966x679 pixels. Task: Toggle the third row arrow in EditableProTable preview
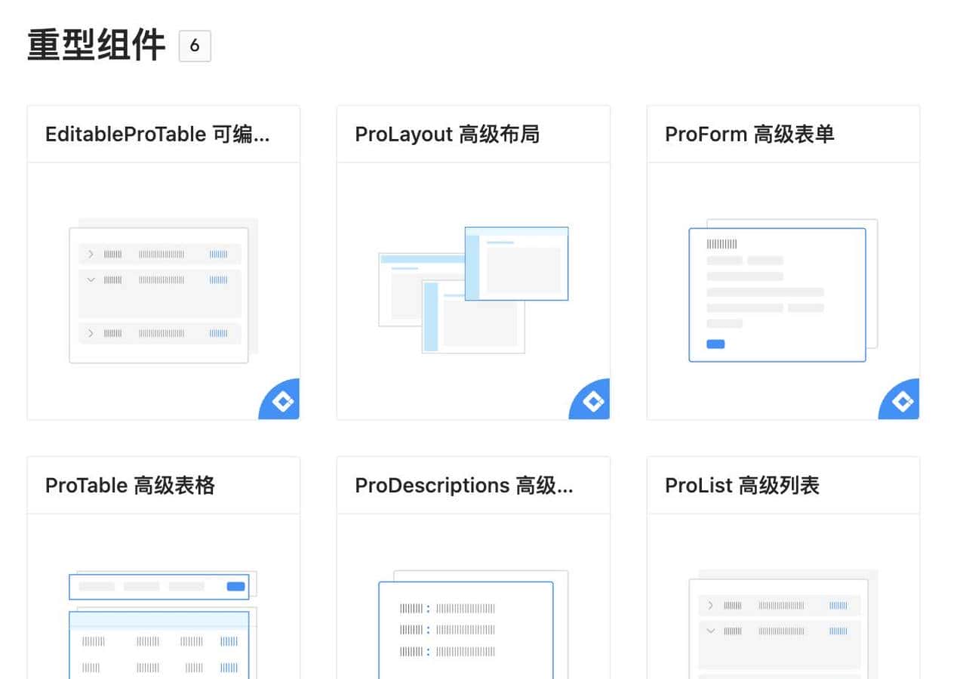pos(90,333)
